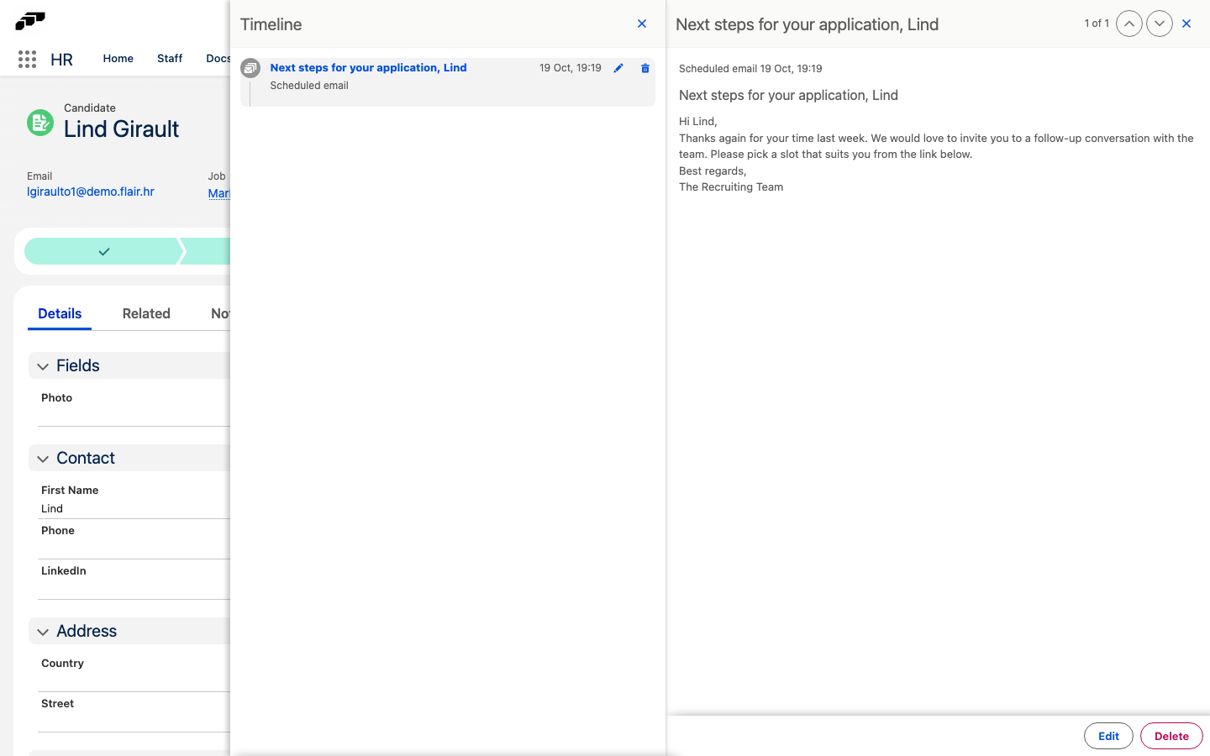Collapse the Address section
The height and width of the screenshot is (756, 1210).
click(43, 632)
